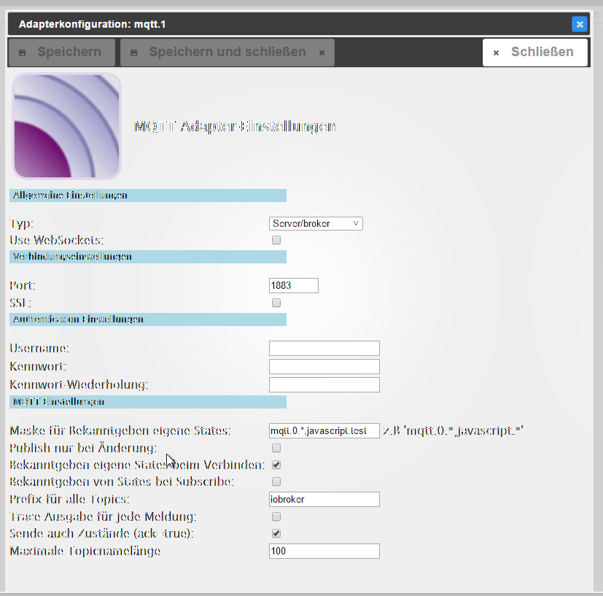Image resolution: width=603 pixels, height=596 pixels.
Task: Uncheck Bekanntgeben eigene States beim Verbinden
Action: point(276,465)
